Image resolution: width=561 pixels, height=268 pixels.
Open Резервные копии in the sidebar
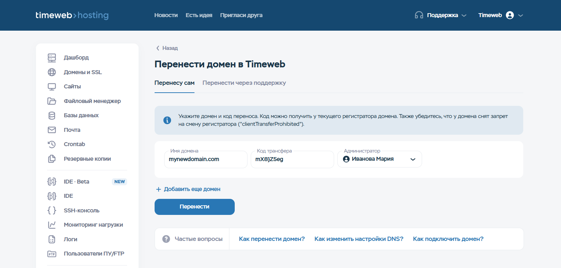[x=87, y=159]
